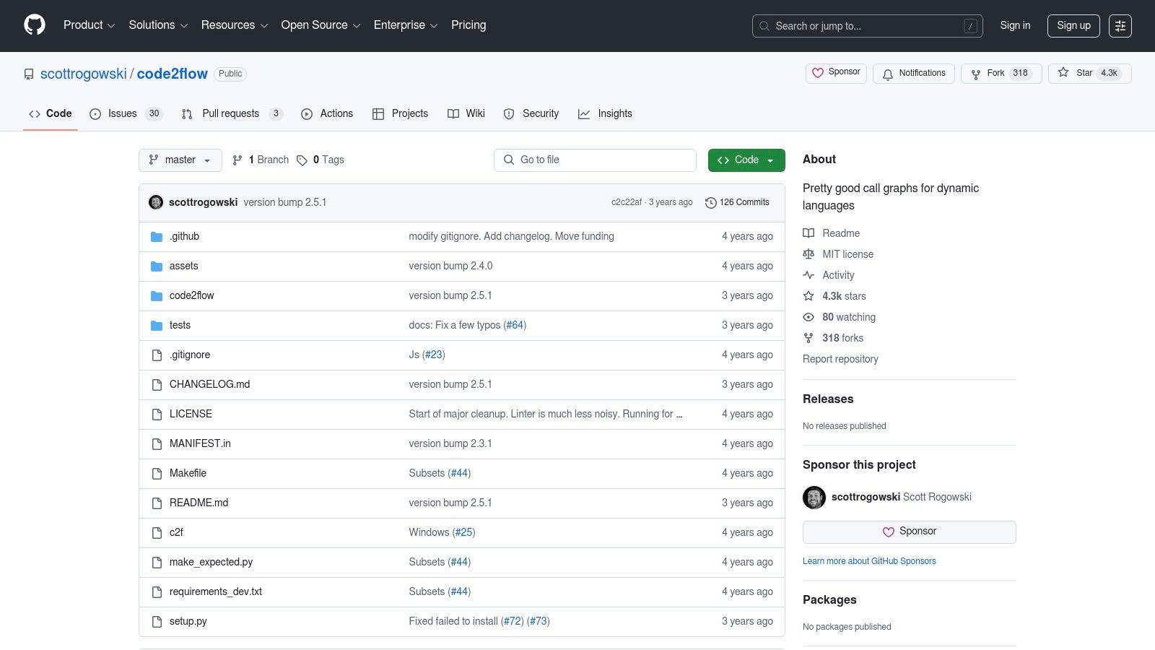Viewport: 1155px width, 650px height.
Task: Click the heart Sponsor button at top
Action: (x=836, y=73)
